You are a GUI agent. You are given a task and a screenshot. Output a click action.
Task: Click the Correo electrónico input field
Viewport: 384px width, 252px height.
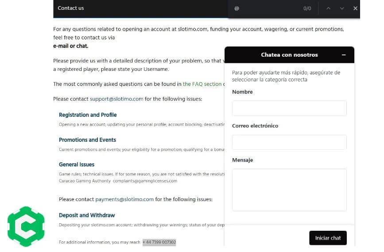[x=289, y=142]
